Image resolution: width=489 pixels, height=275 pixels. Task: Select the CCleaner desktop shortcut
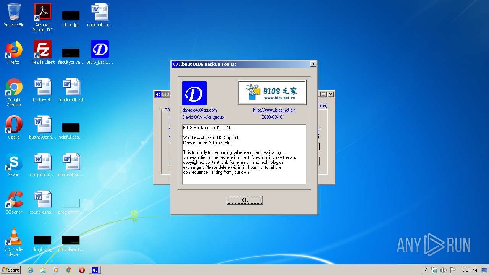pos(14,202)
